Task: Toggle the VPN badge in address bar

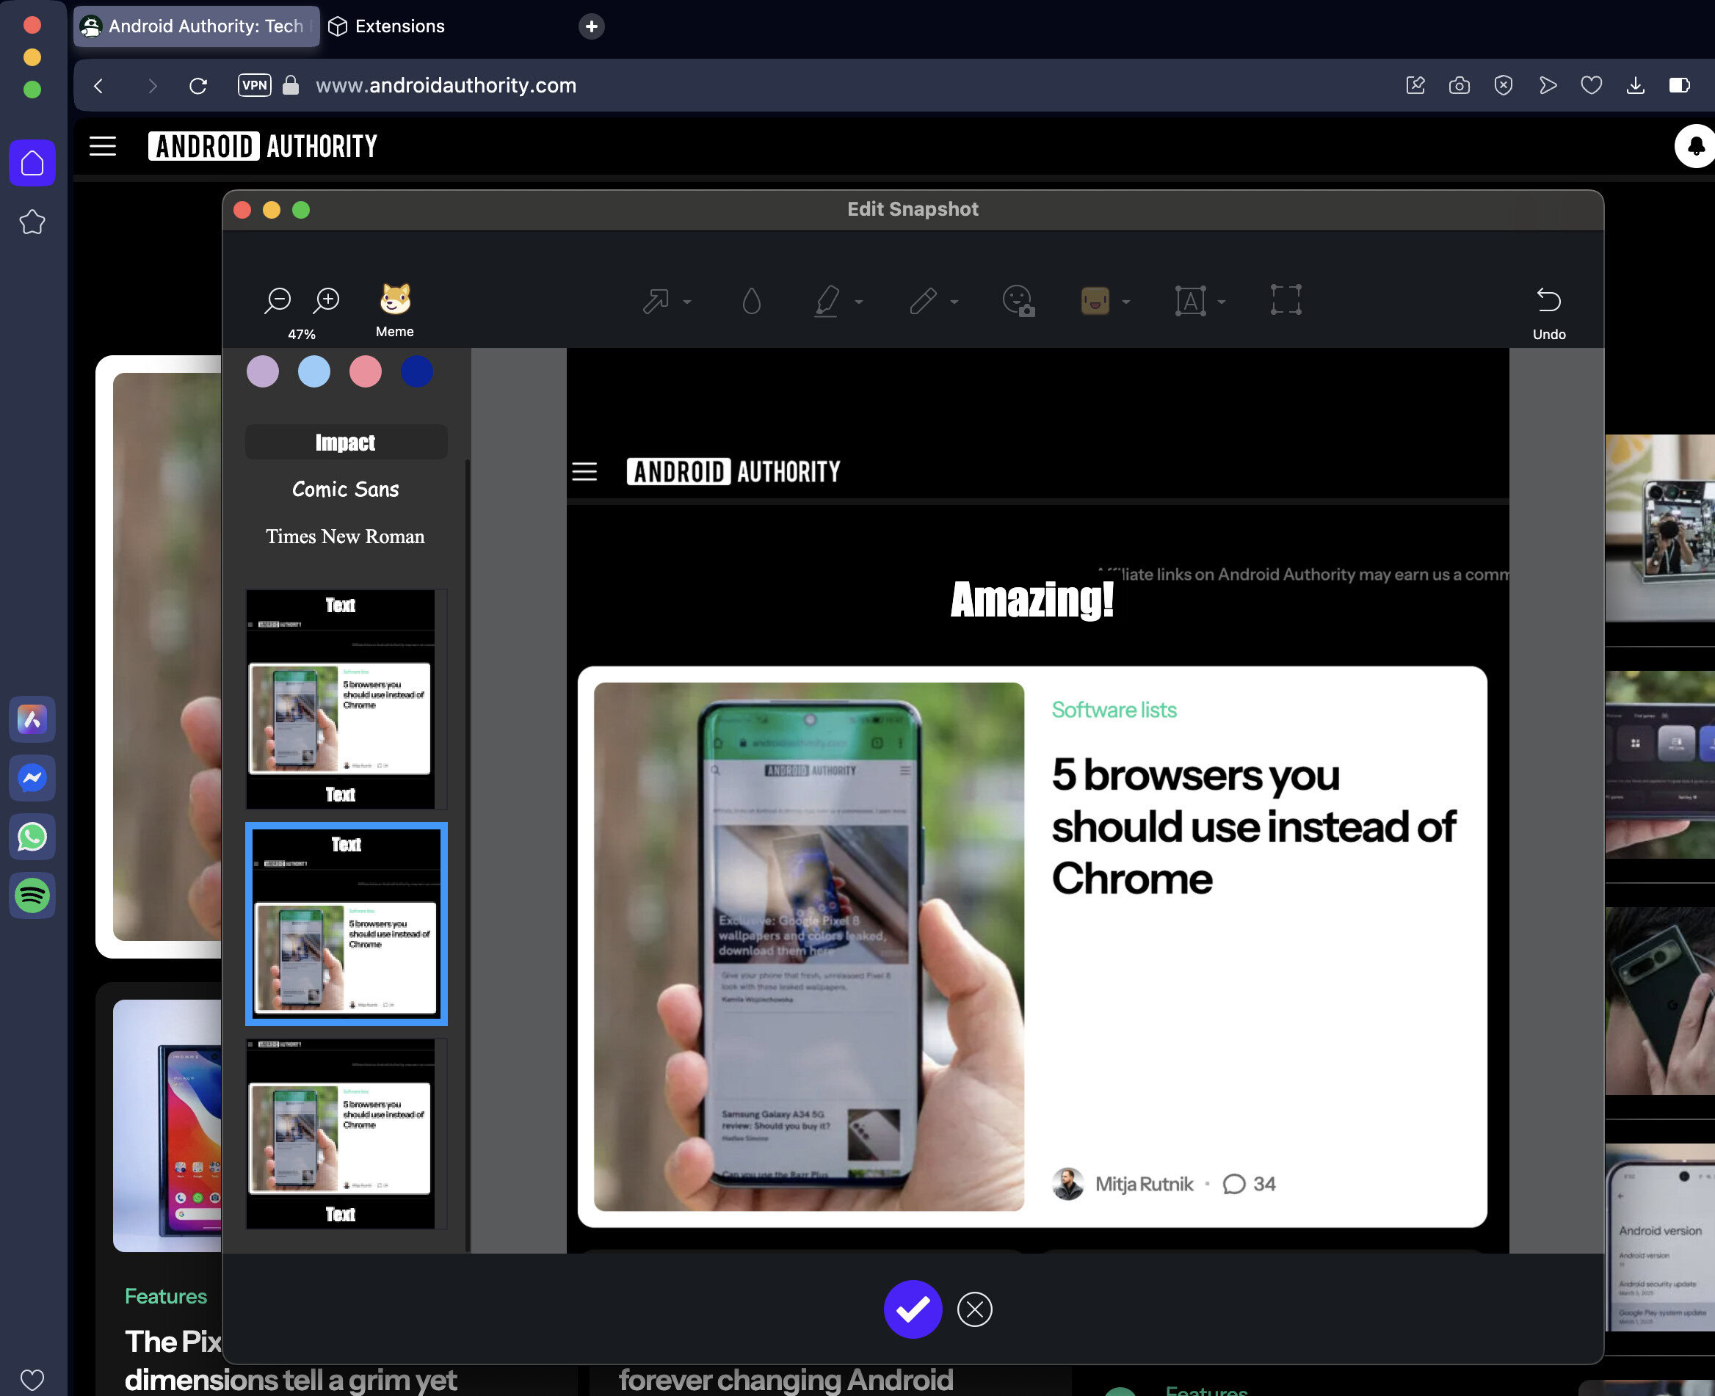Action: (254, 85)
